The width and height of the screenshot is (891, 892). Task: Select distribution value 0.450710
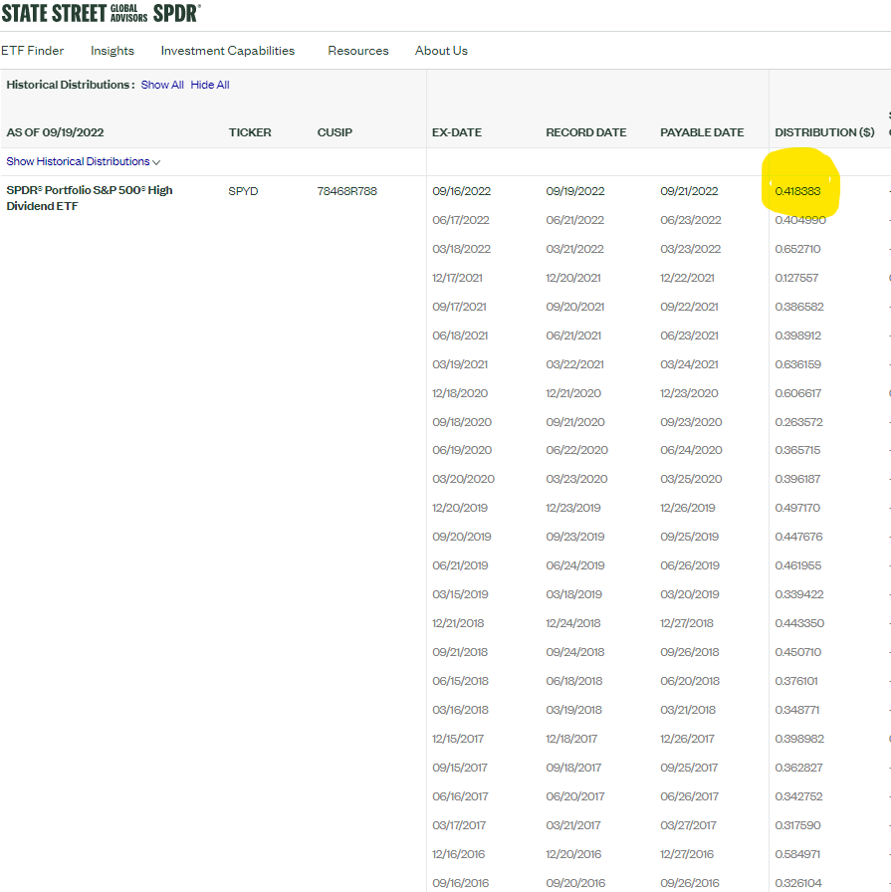[797, 652]
